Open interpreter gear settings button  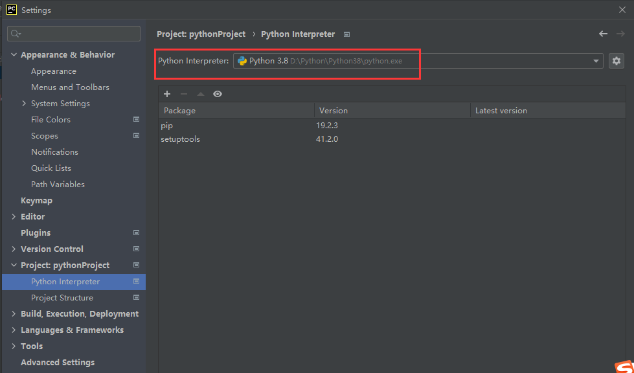[617, 61]
